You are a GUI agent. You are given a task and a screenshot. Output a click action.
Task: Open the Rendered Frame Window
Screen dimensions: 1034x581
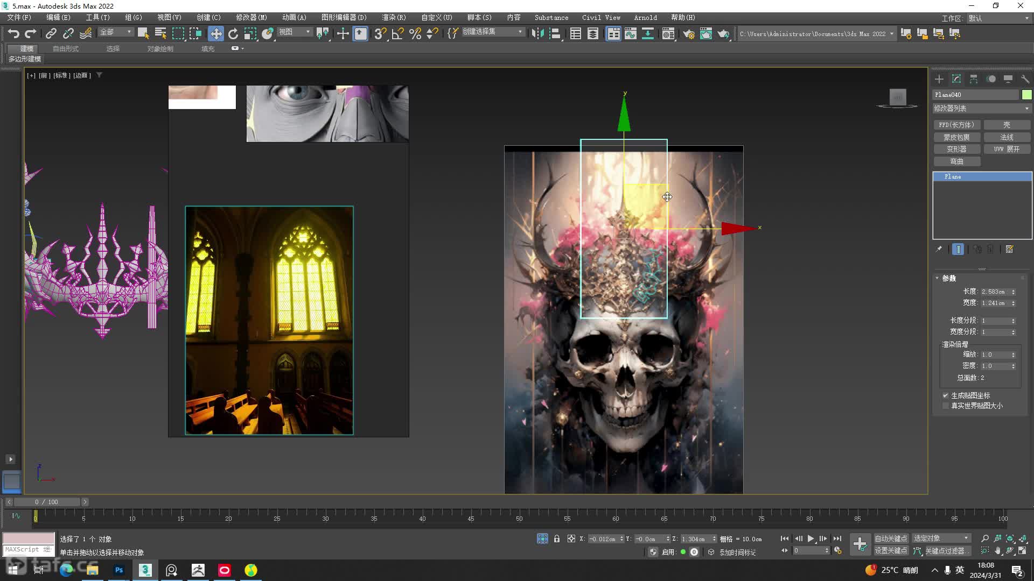click(x=706, y=33)
